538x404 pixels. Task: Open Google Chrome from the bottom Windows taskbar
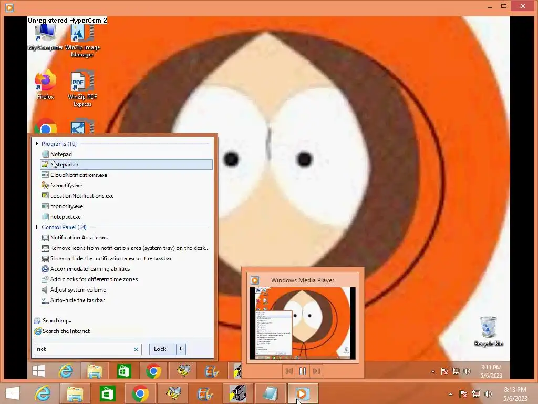coord(140,393)
